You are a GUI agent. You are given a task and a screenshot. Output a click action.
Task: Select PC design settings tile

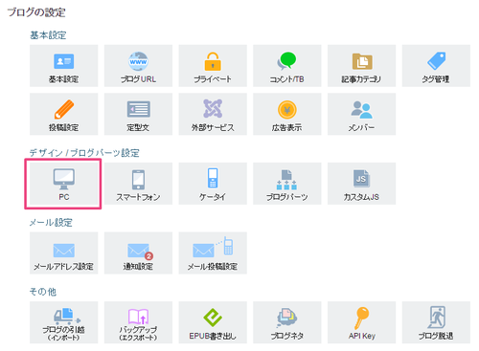(64, 184)
